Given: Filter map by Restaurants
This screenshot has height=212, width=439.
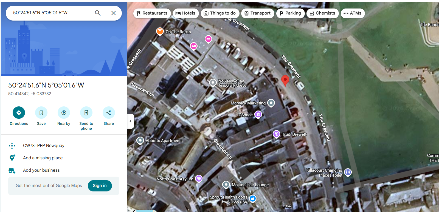Looking at the screenshot, I should (152, 13).
